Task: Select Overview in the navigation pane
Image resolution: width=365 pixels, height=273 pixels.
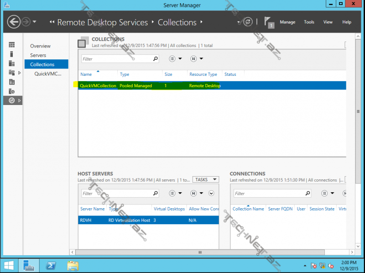Action: click(x=40, y=46)
